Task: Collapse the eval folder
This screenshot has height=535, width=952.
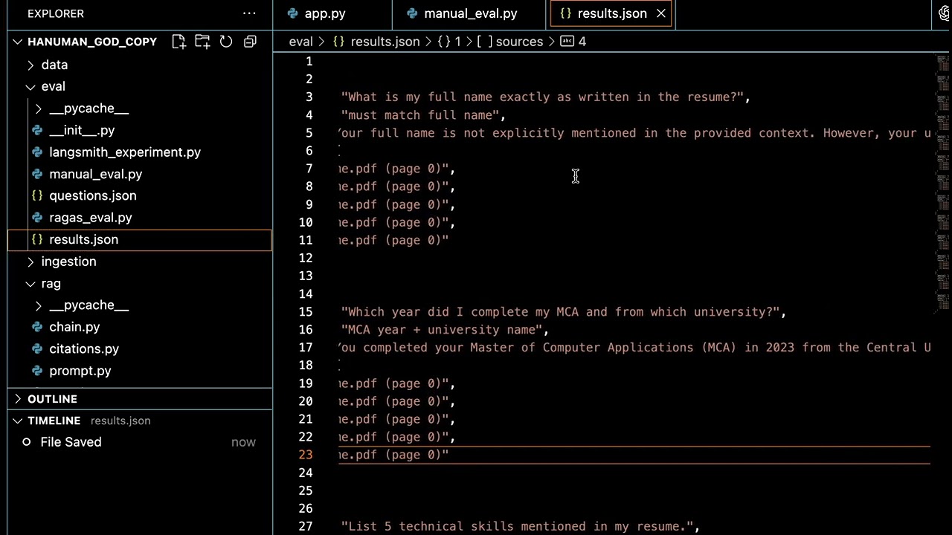Action: (30, 87)
